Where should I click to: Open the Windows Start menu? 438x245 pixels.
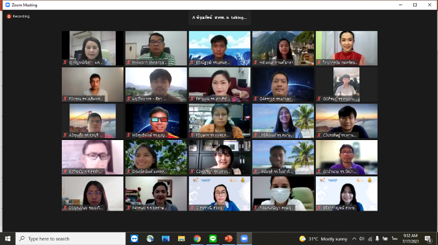[x=8, y=239]
